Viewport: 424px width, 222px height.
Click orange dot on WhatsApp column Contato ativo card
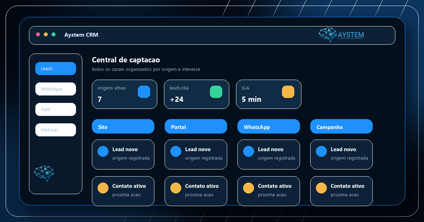pos(248,188)
